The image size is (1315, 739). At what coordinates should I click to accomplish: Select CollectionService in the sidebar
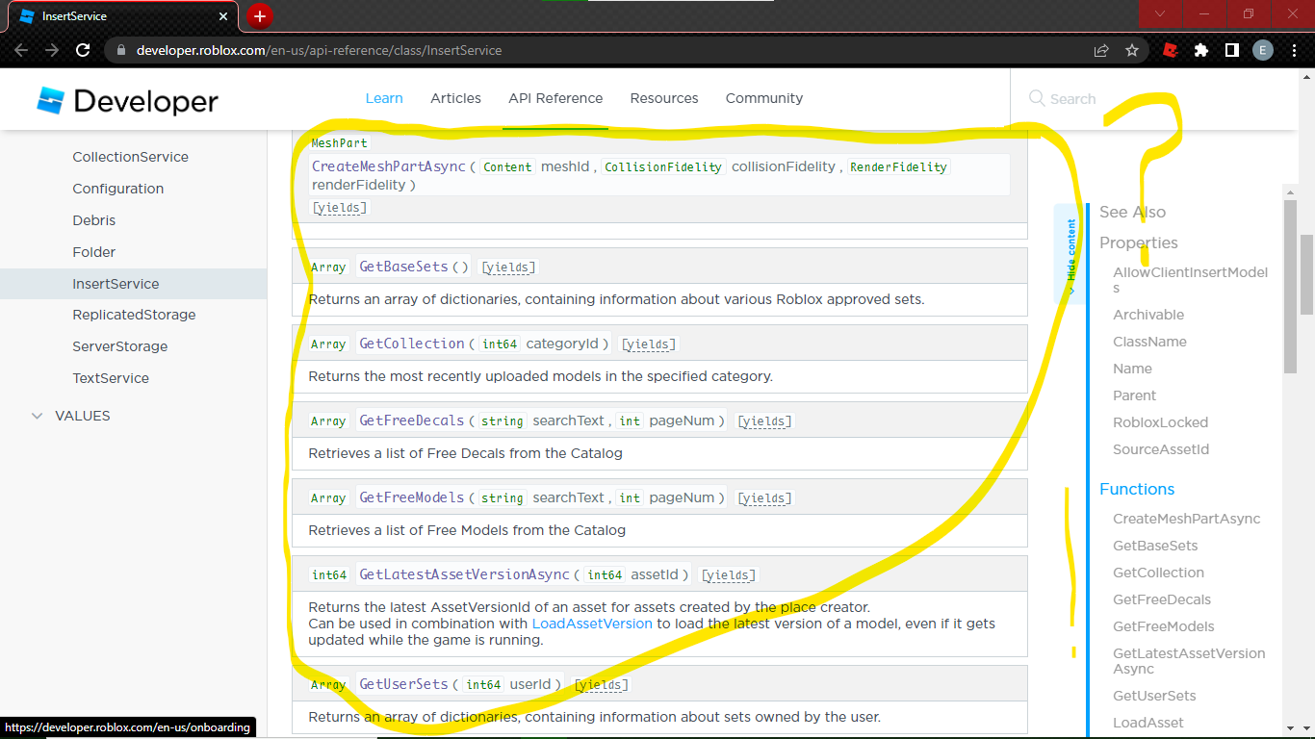(131, 157)
